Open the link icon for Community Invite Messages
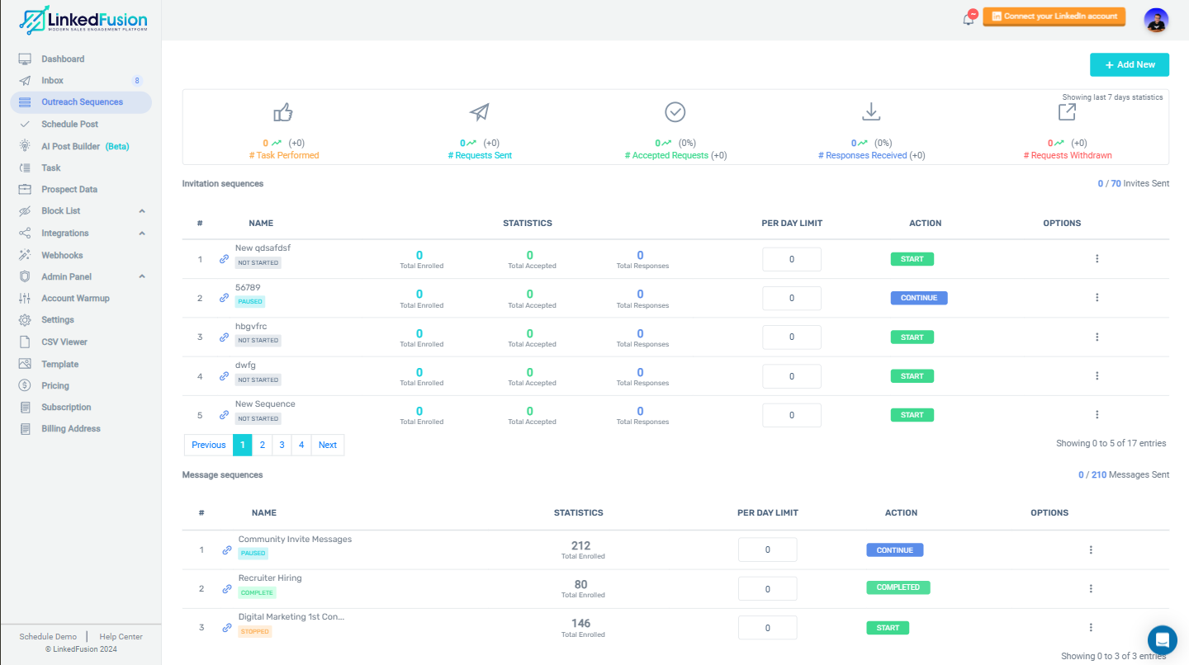Image resolution: width=1189 pixels, height=665 pixels. click(x=227, y=549)
